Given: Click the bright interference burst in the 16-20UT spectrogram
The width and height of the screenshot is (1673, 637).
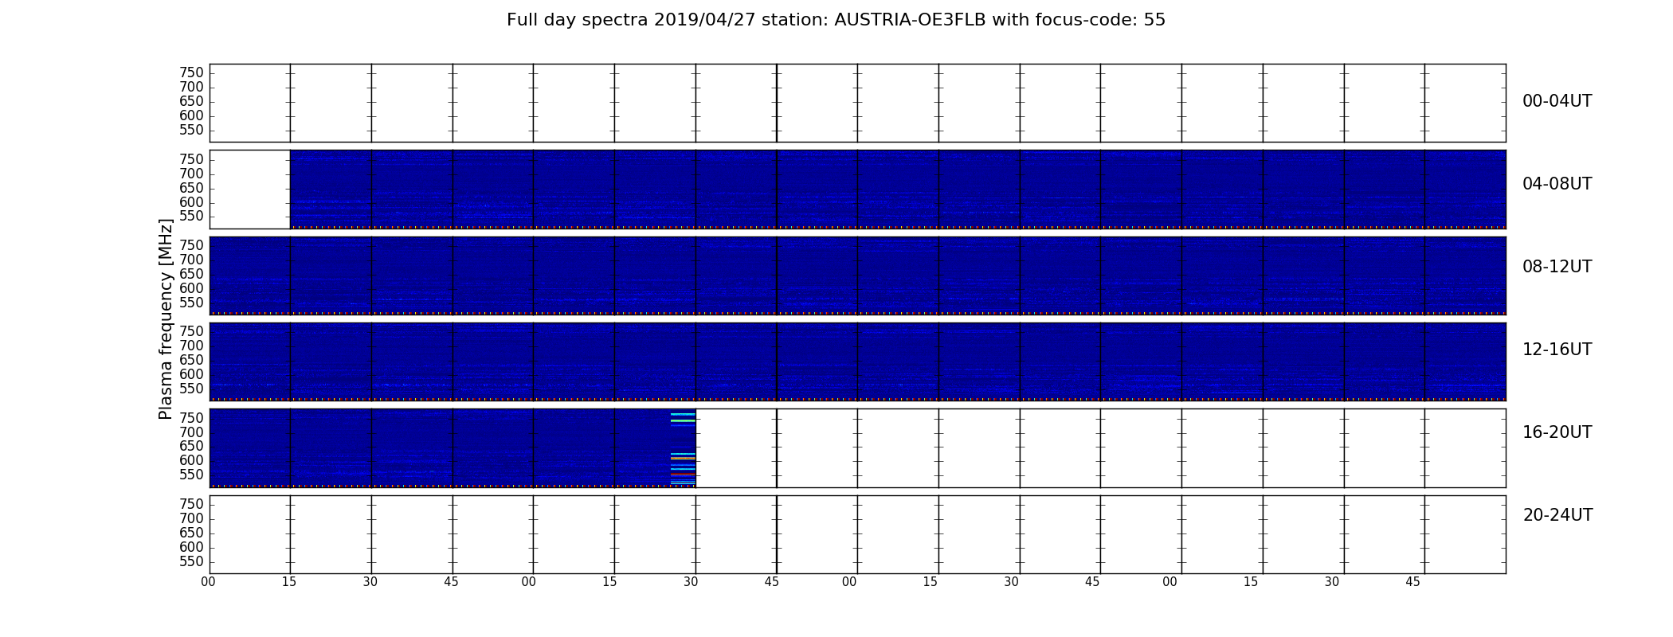Looking at the screenshot, I should click(683, 448).
